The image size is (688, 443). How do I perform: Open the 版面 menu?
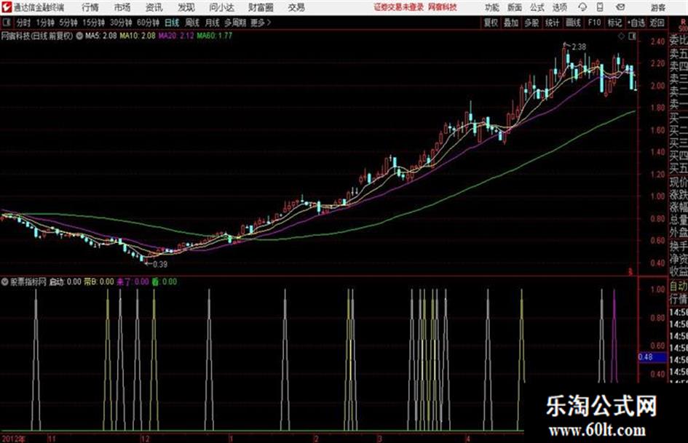pyautogui.click(x=514, y=7)
